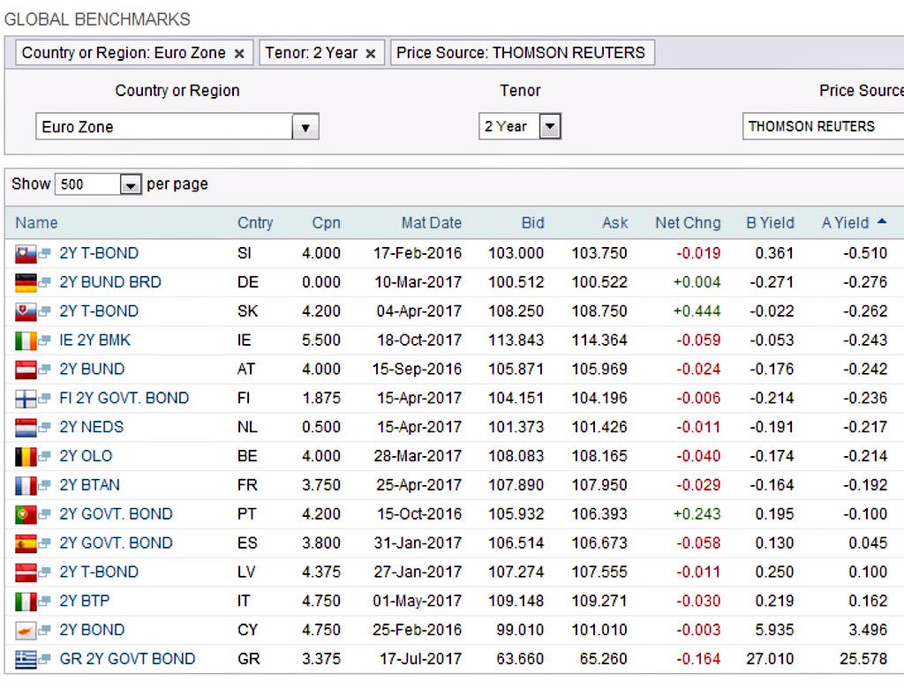The height and width of the screenshot is (688, 904).
Task: Click the Cyprus flag icon for 2Y BOND
Action: 26,631
